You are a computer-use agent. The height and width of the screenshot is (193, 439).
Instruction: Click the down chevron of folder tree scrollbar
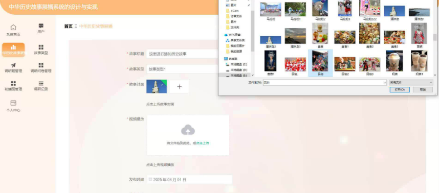(x=253, y=75)
